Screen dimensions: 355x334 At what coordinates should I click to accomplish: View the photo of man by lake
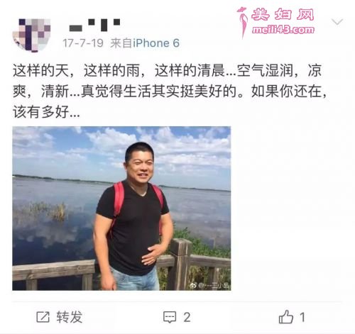click(x=121, y=208)
